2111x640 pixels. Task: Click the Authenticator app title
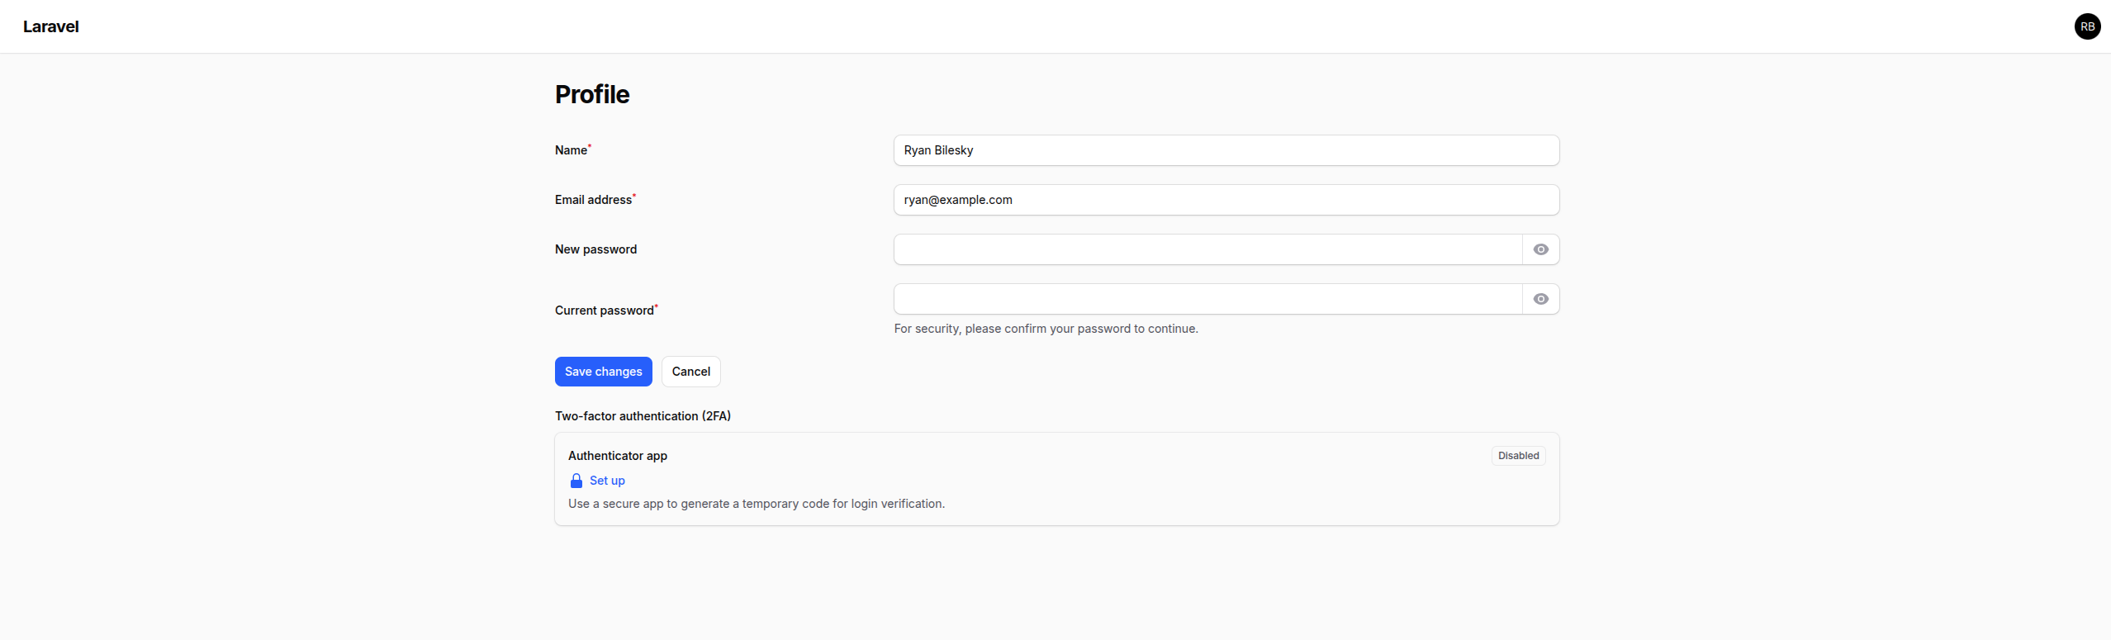pyautogui.click(x=618, y=456)
